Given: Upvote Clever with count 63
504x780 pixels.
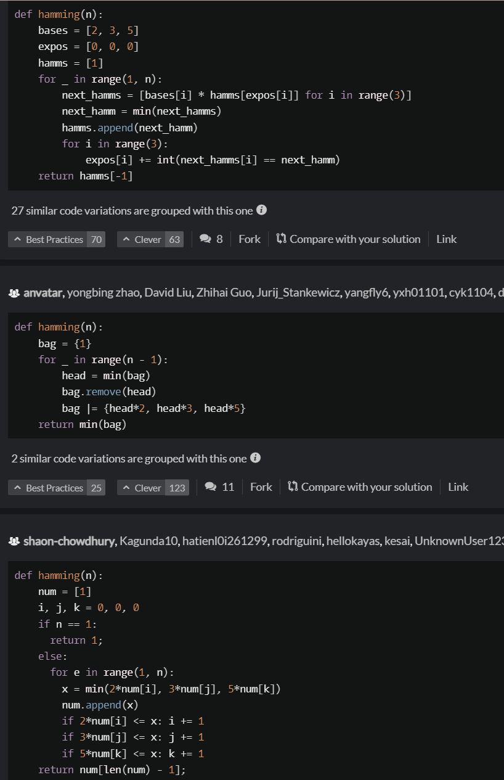Looking at the screenshot, I should [x=150, y=239].
